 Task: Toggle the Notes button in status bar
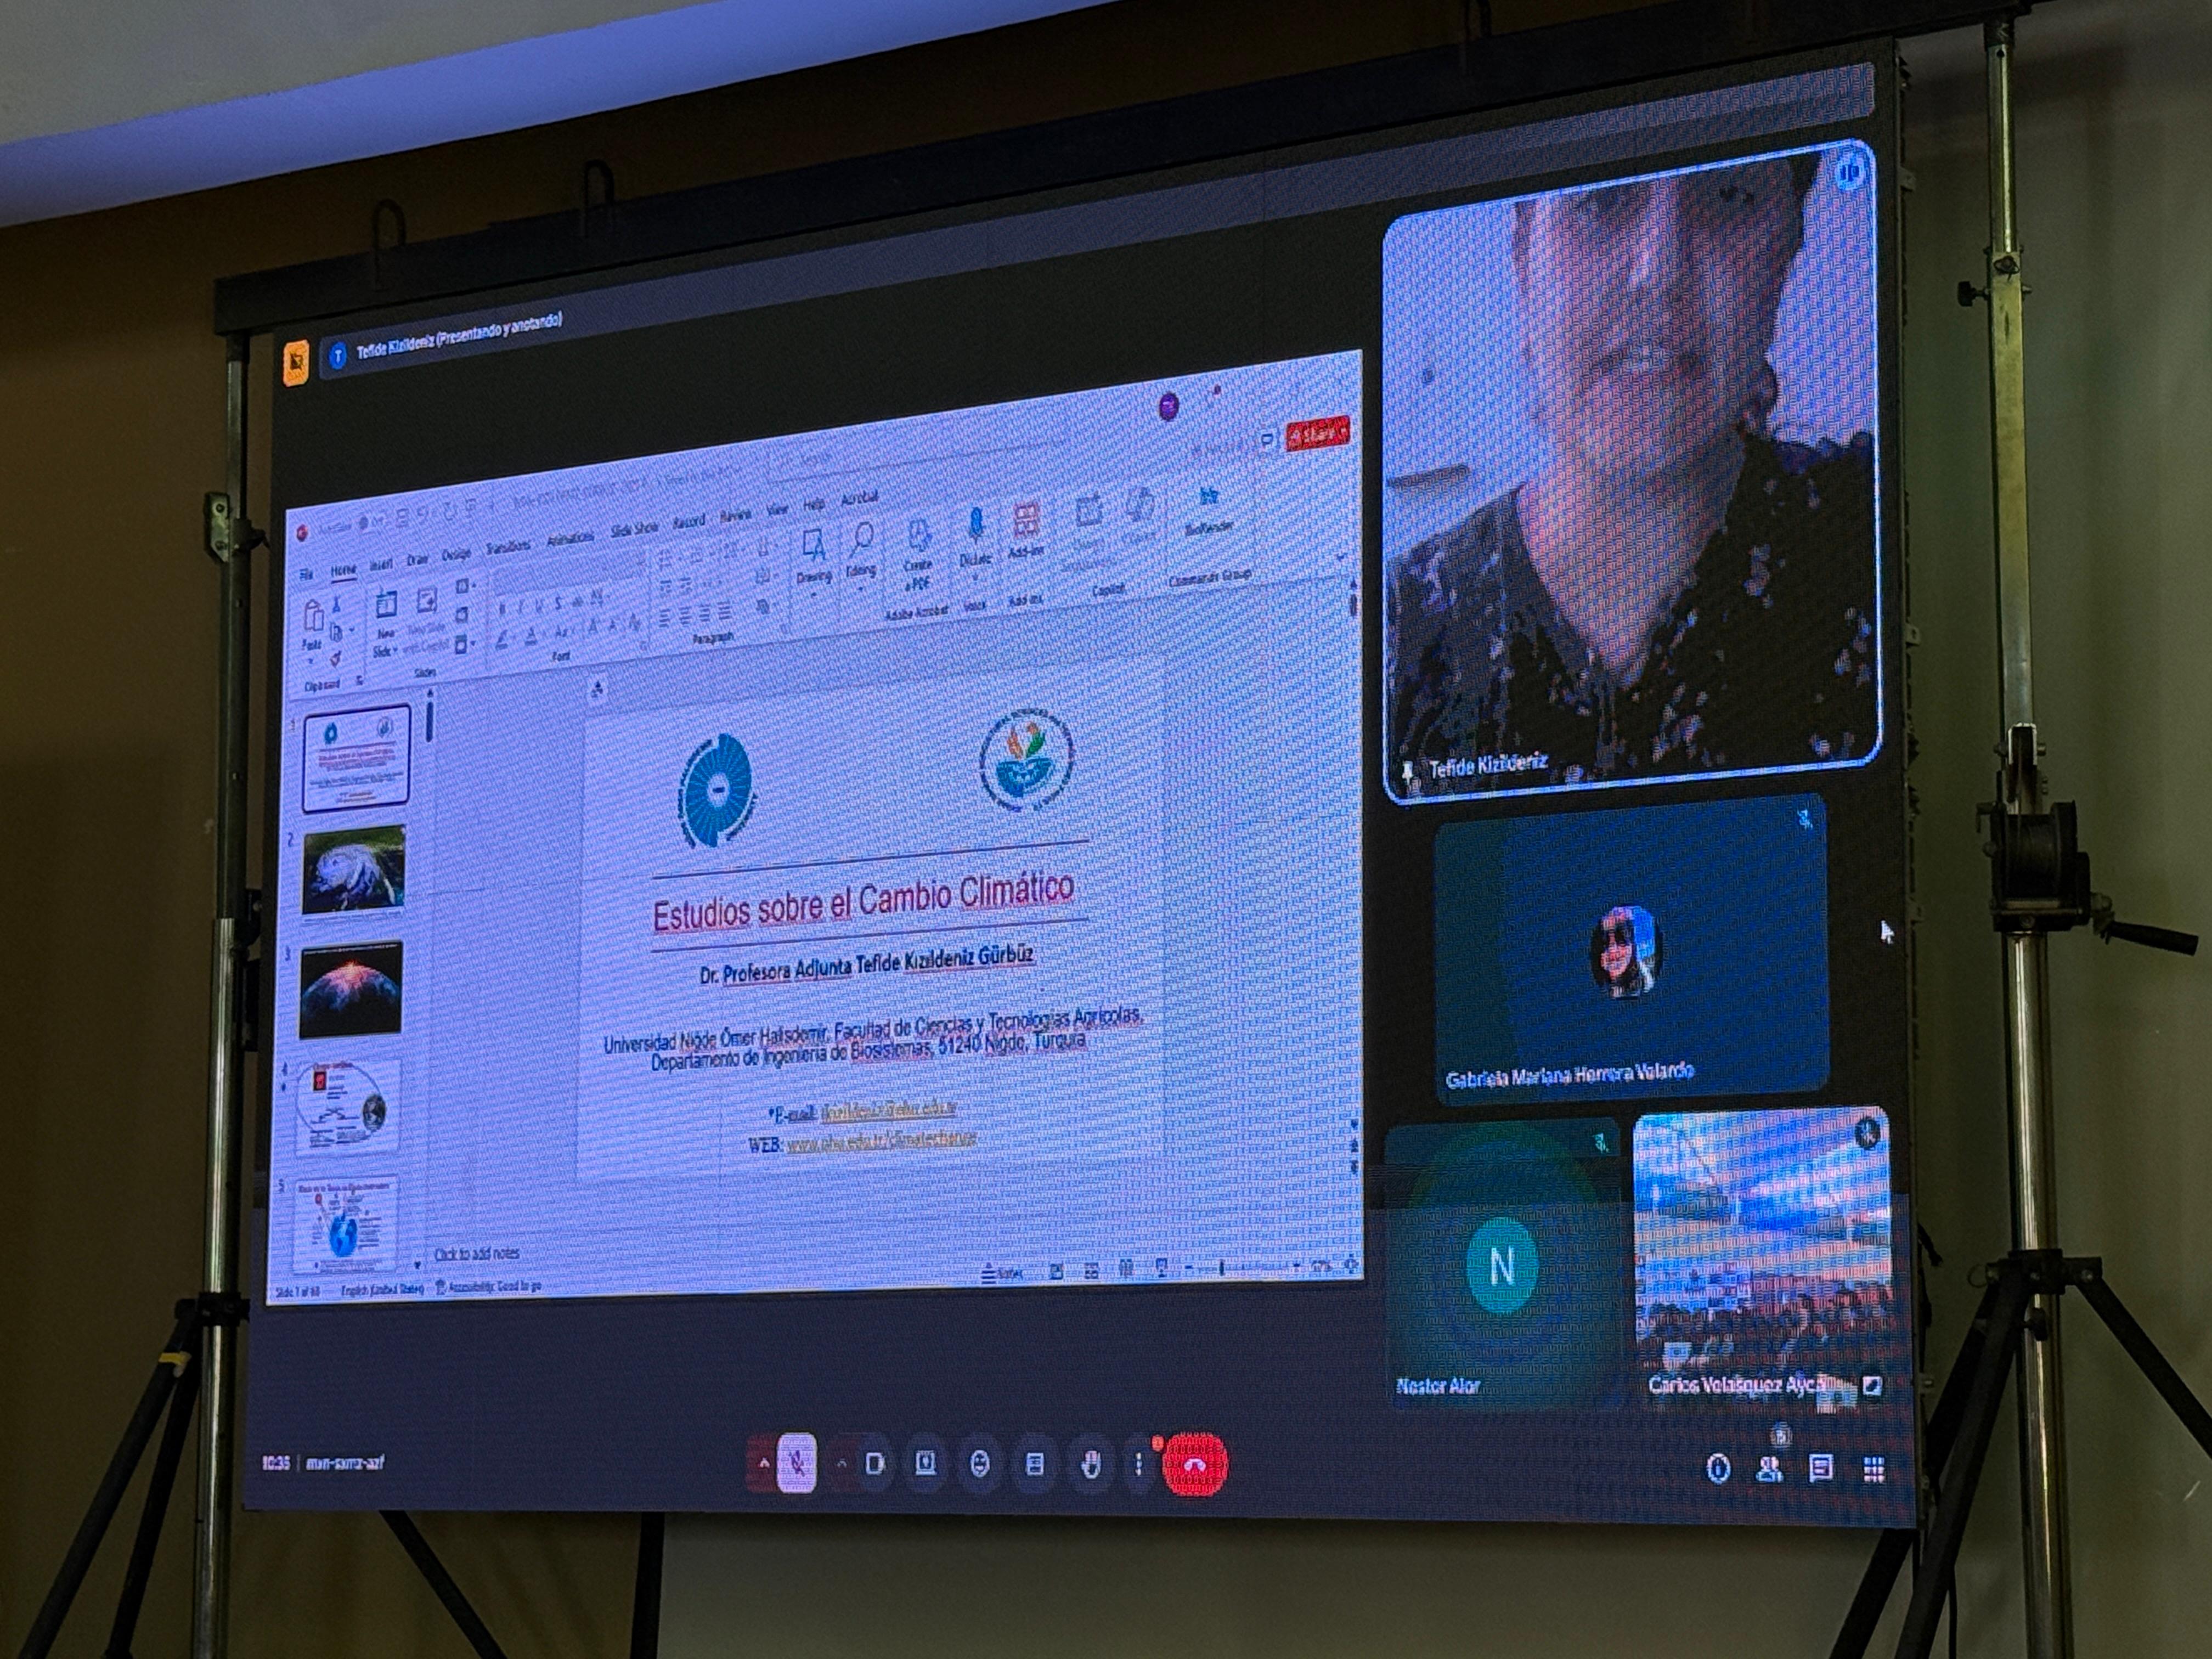pyautogui.click(x=1003, y=1272)
